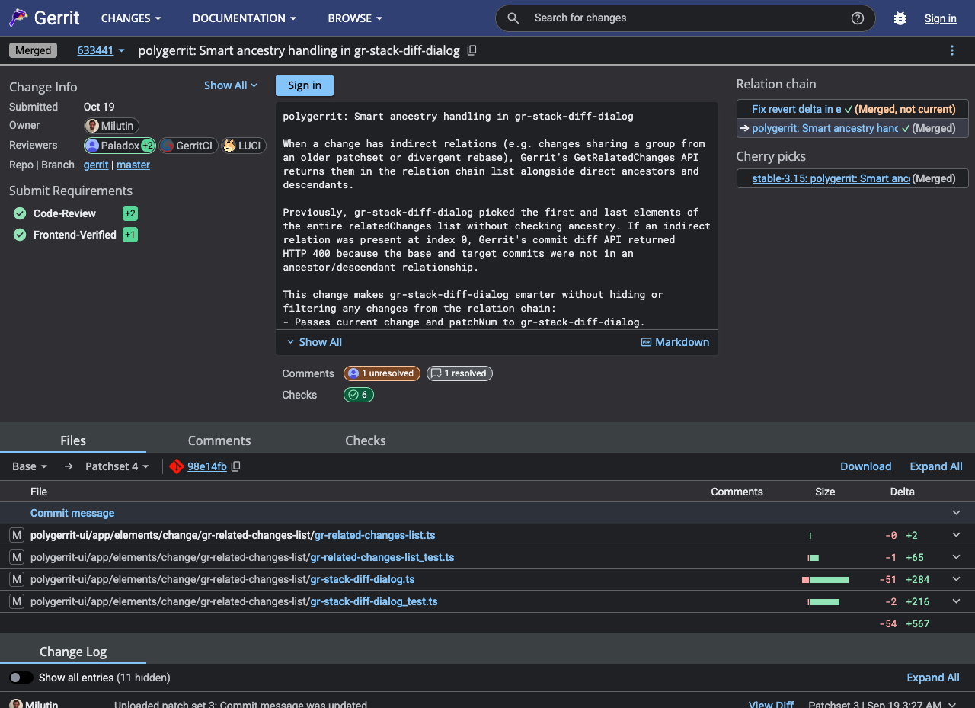Click Expand All in the file list header
Viewport: 975px width, 708px height.
point(936,466)
